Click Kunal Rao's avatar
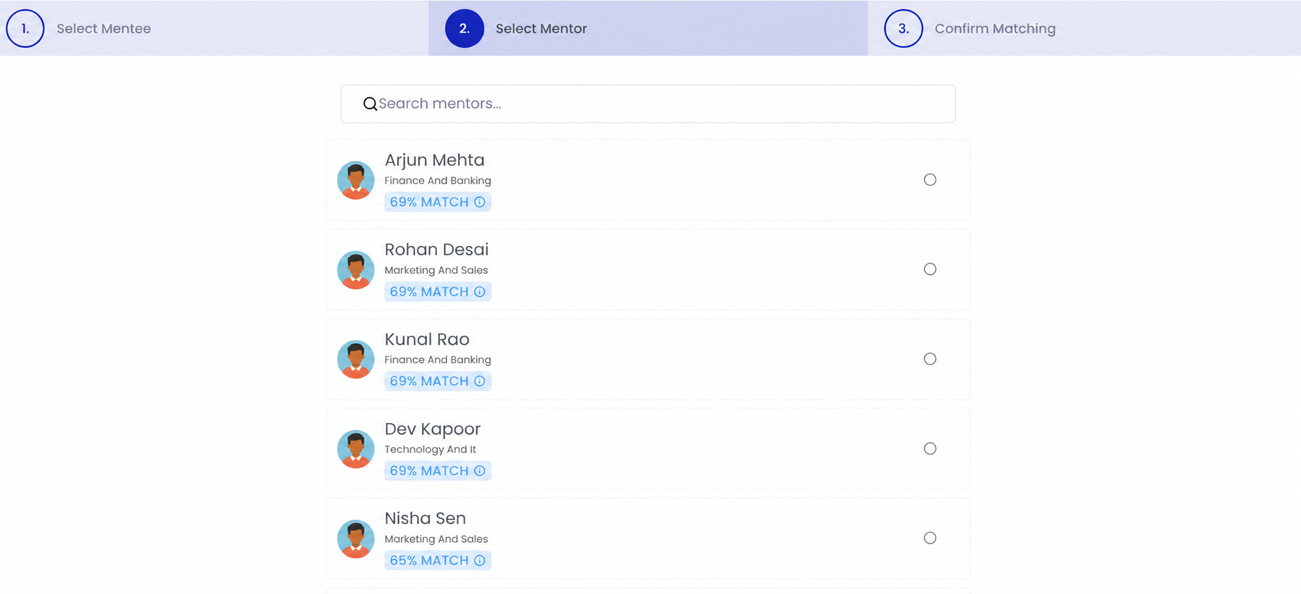Screen dimensions: 1301x594 [x=356, y=359]
